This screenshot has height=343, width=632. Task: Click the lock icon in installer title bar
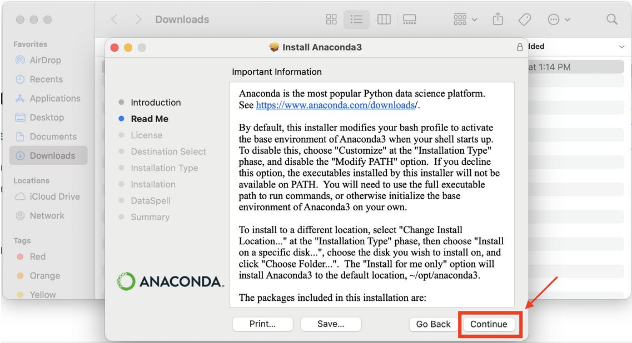tap(520, 47)
